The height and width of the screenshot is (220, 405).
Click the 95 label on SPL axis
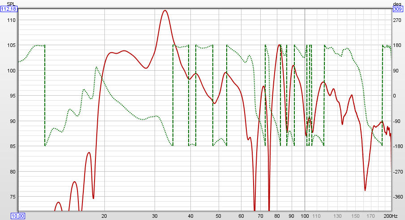point(13,96)
